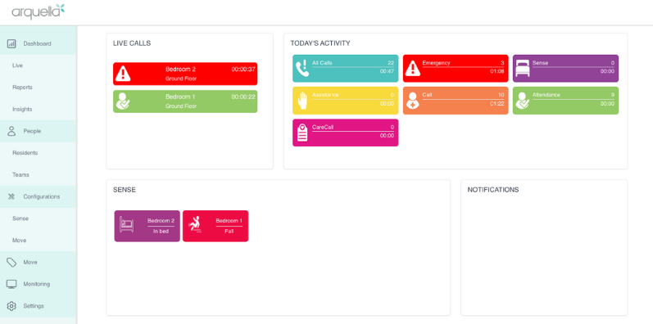This screenshot has width=653, height=324.
Task: Click the 01:08 duration on Emergency tile
Action: click(x=497, y=71)
